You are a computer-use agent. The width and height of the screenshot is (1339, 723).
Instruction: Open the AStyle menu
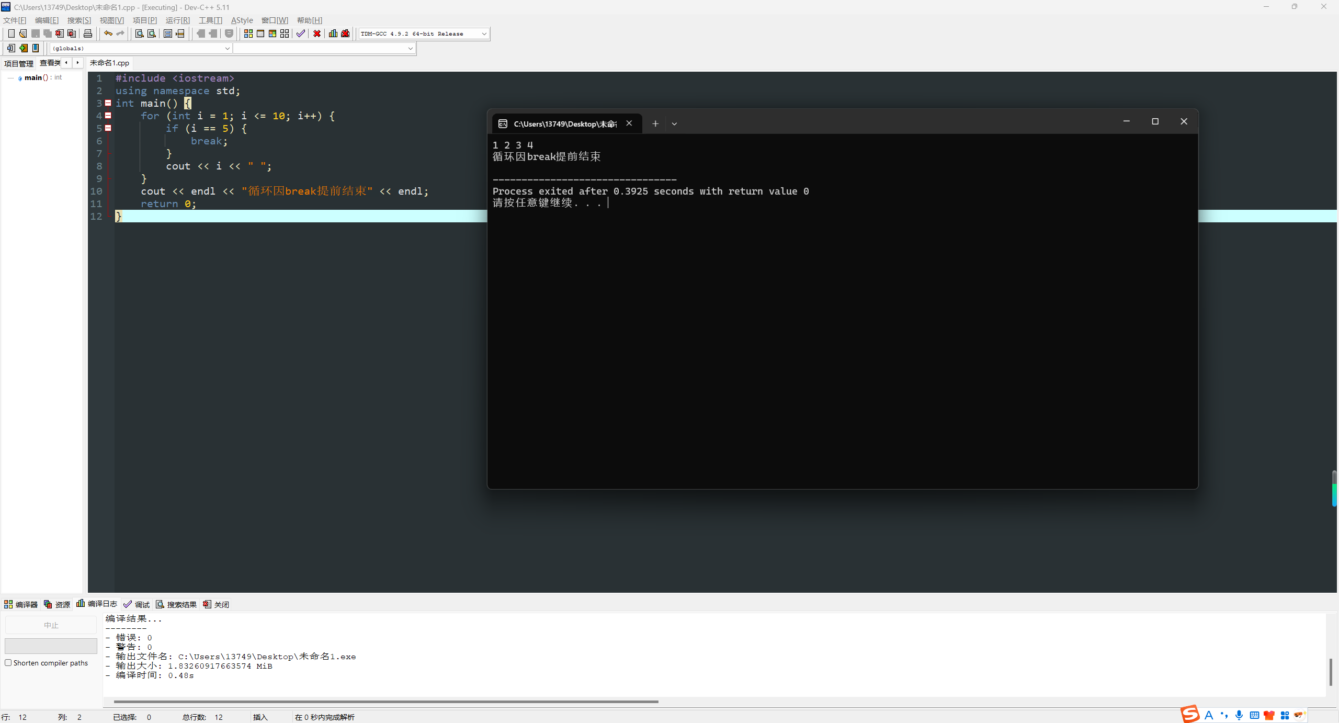(x=242, y=20)
